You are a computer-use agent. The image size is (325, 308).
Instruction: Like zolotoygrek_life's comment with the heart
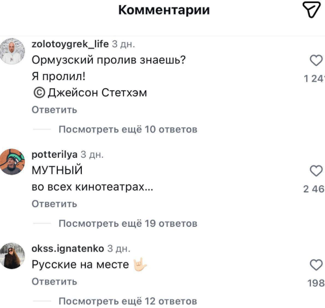(316, 61)
